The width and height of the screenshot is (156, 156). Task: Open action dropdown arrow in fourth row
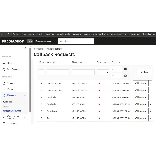click(x=150, y=104)
